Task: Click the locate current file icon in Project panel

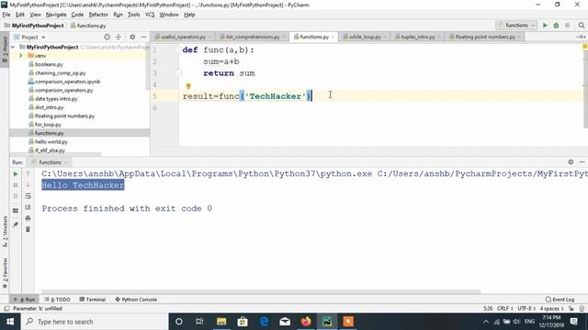Action: click(107, 37)
